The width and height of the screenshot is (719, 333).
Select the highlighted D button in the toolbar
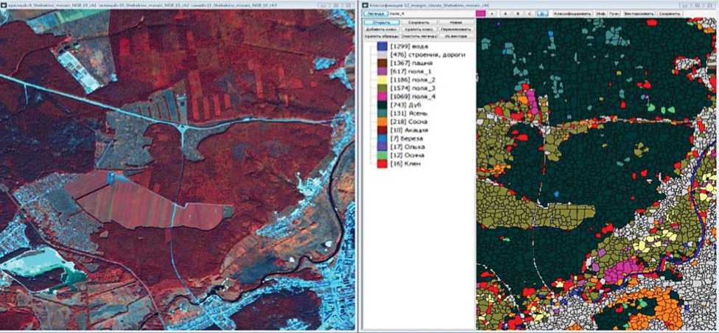(541, 13)
